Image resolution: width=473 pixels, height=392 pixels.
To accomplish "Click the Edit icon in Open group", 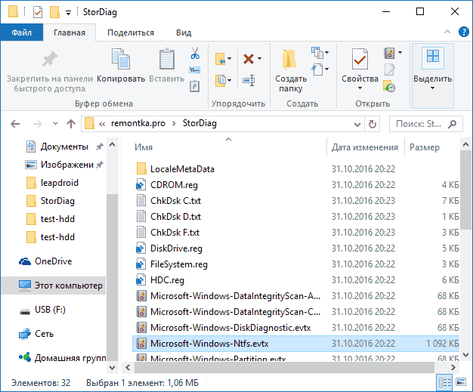I will [x=389, y=70].
